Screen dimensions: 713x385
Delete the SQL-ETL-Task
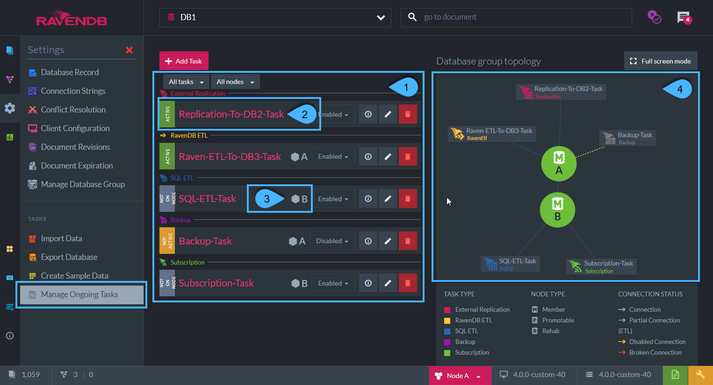408,199
